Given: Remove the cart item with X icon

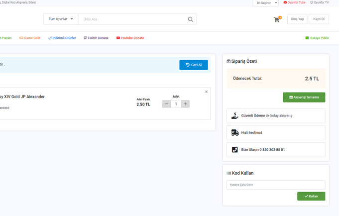Looking at the screenshot, I should tap(207, 92).
